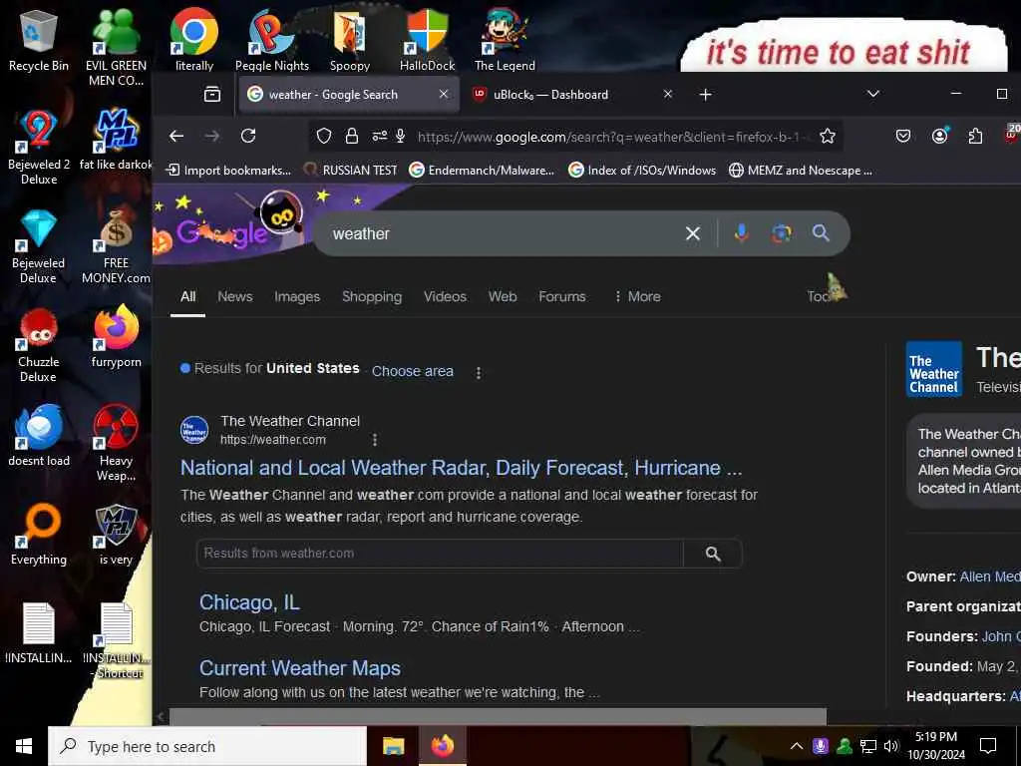1021x766 pixels.
Task: Close the uBlock Dashboard tab
Action: pyautogui.click(x=667, y=95)
